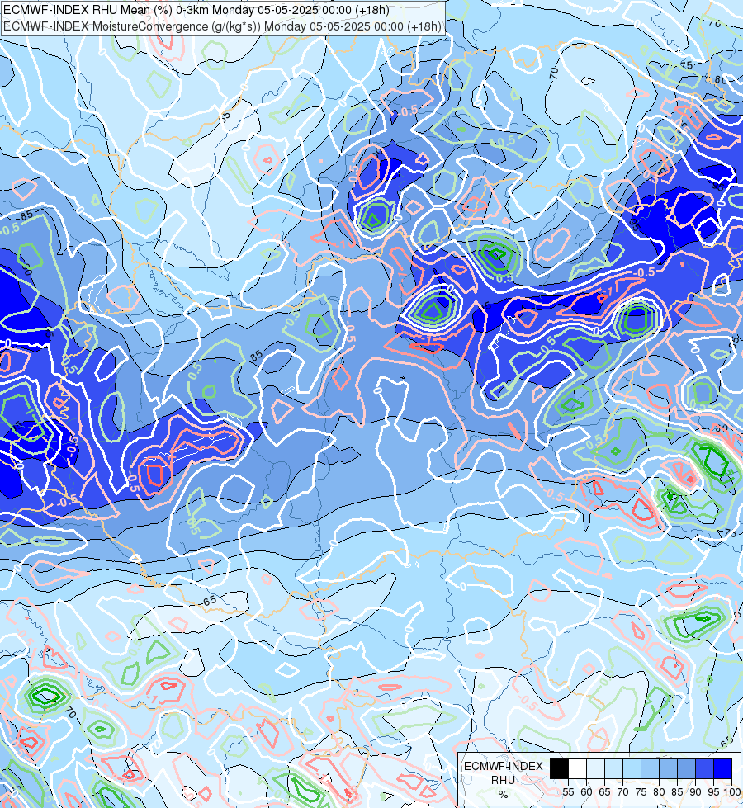Select the 60–65% humidity legend swatch
The image size is (743, 808).
[x=595, y=768]
